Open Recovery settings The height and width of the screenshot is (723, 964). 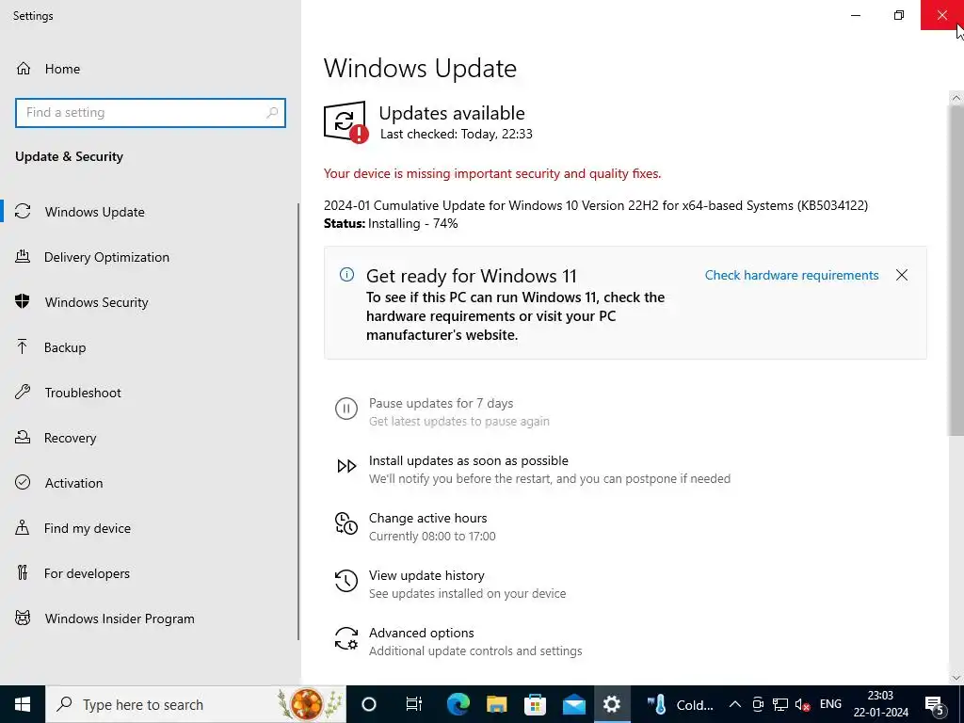[x=70, y=438]
